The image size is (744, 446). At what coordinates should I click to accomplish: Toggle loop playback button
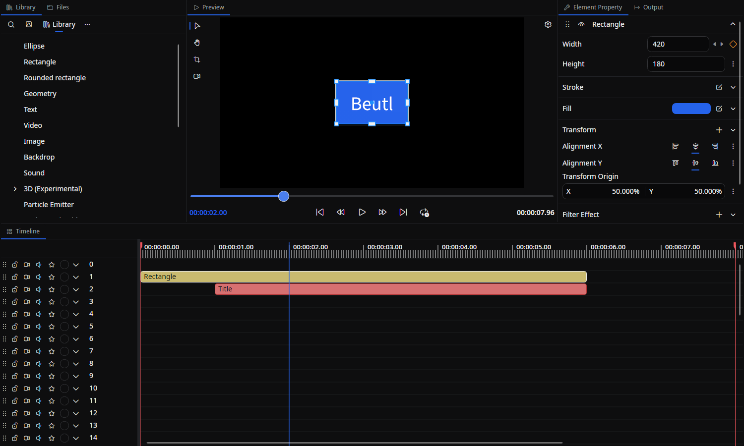coord(424,212)
